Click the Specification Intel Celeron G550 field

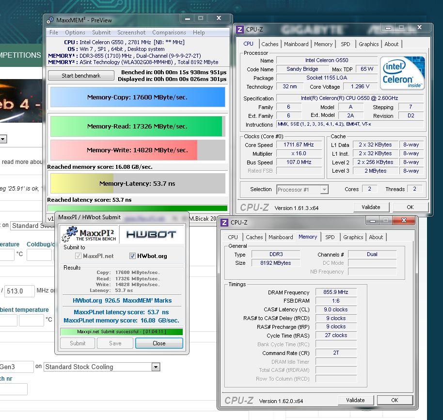pos(349,98)
